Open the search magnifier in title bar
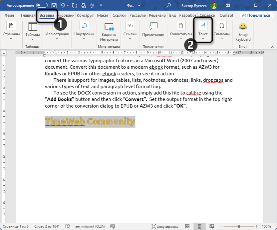Viewport: 277px width, 230px height. tap(169, 5)
